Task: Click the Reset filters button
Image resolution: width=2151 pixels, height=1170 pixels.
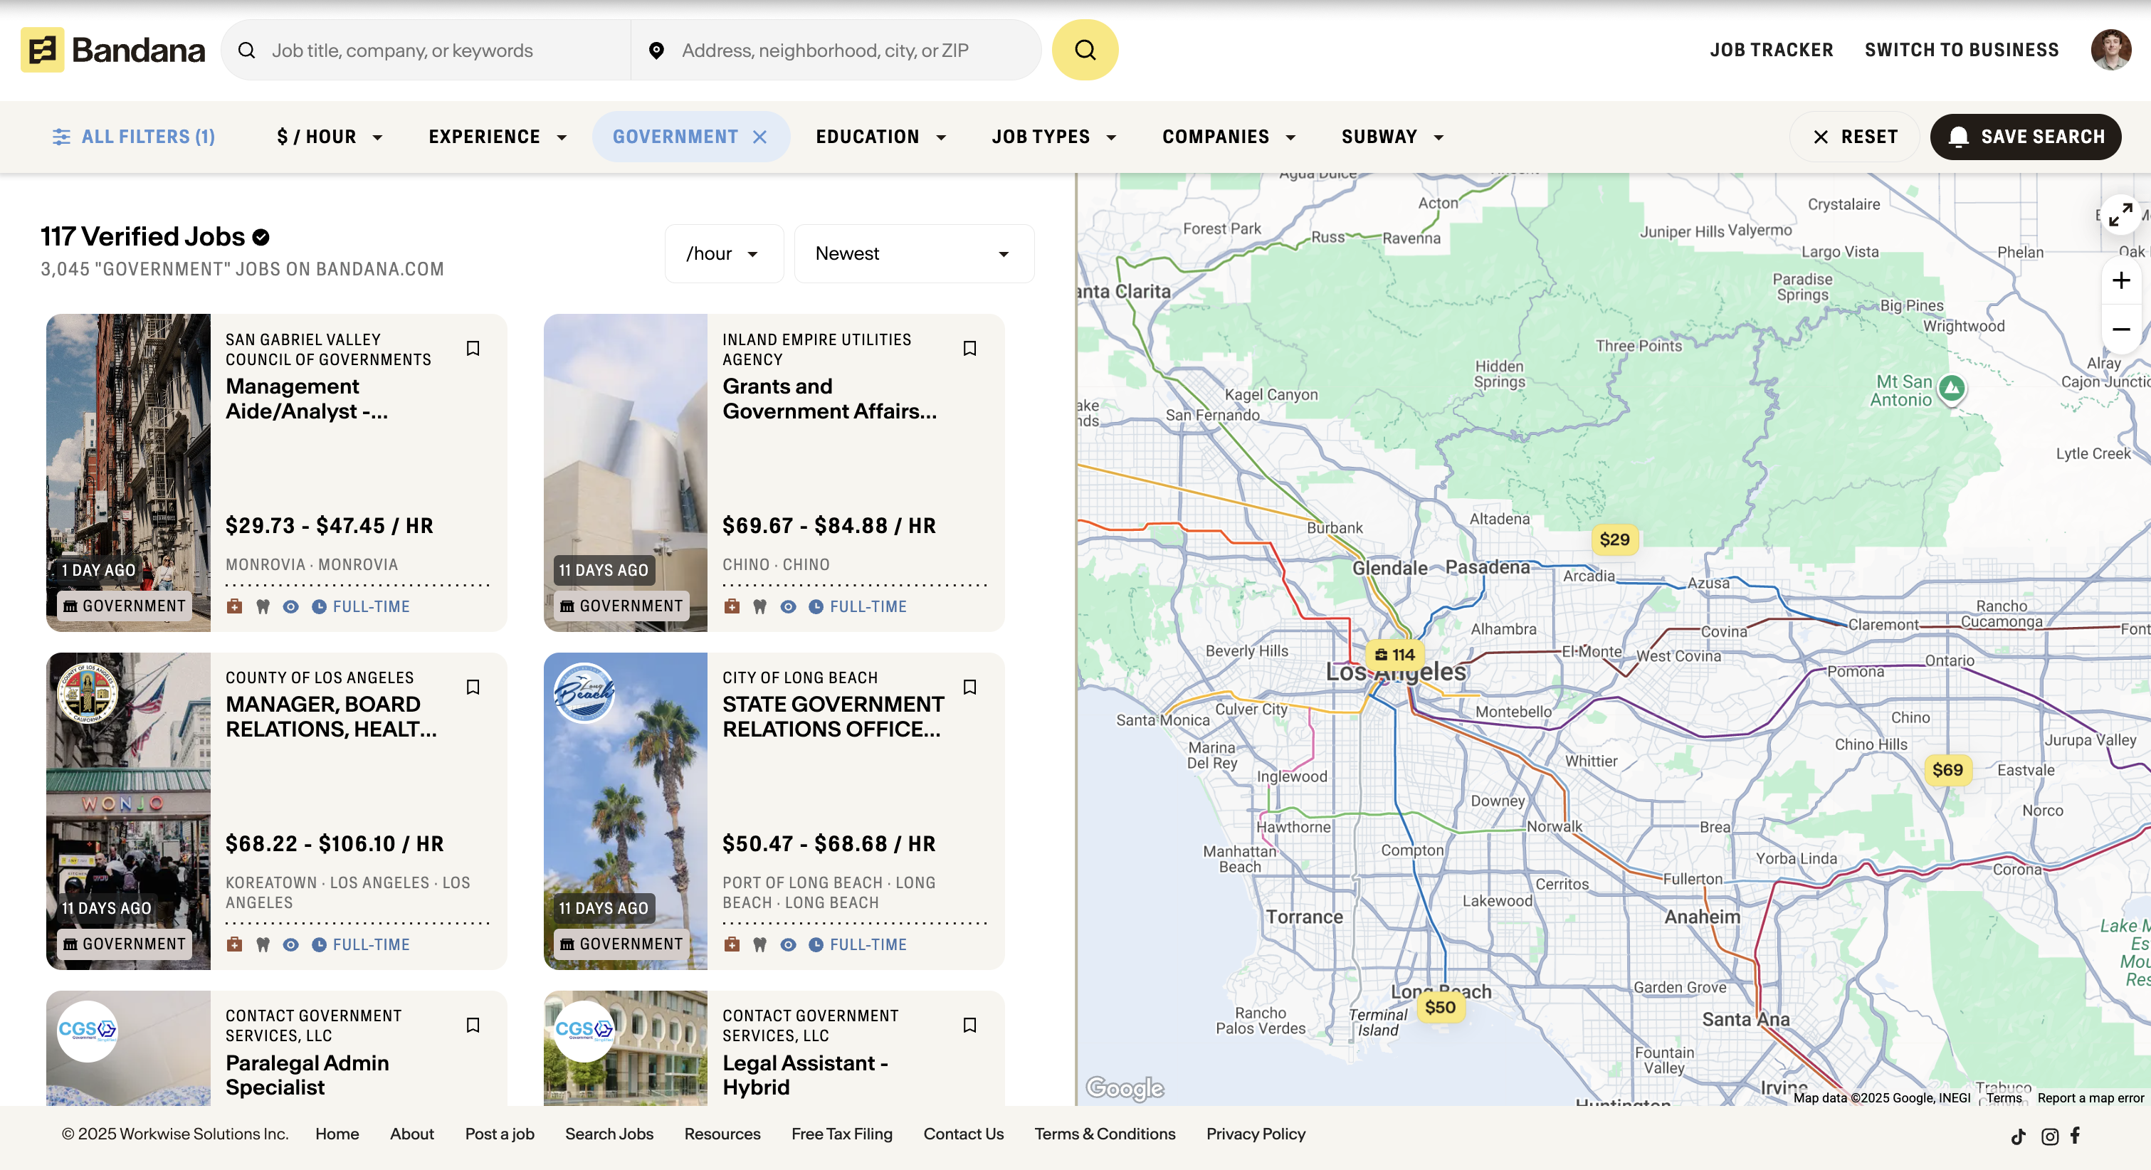Action: click(1856, 137)
